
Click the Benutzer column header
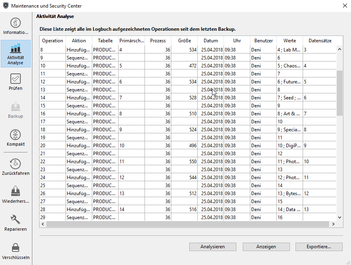[x=263, y=41]
